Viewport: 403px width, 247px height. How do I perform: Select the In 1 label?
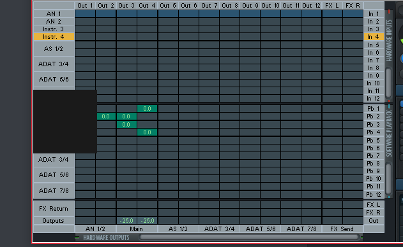[x=374, y=14]
